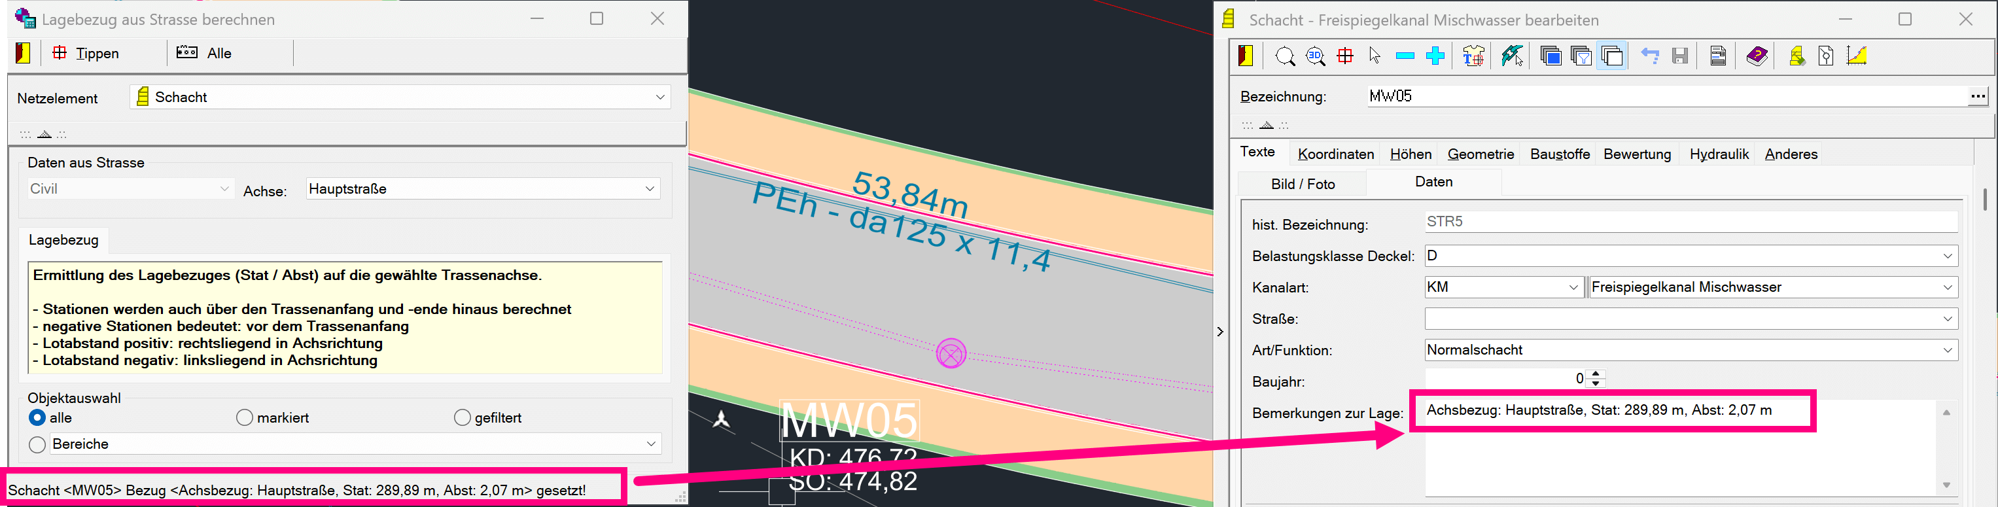
Task: Increase the Baujahr spinner value
Action: pos(1596,374)
